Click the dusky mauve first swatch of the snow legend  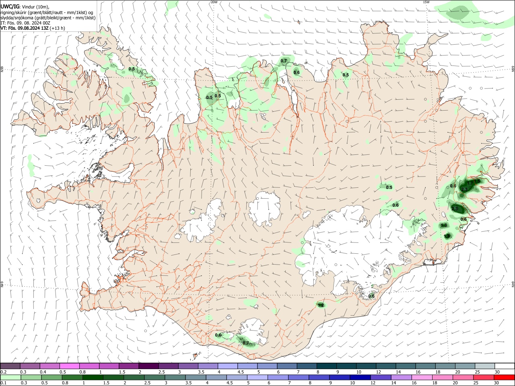10,366
